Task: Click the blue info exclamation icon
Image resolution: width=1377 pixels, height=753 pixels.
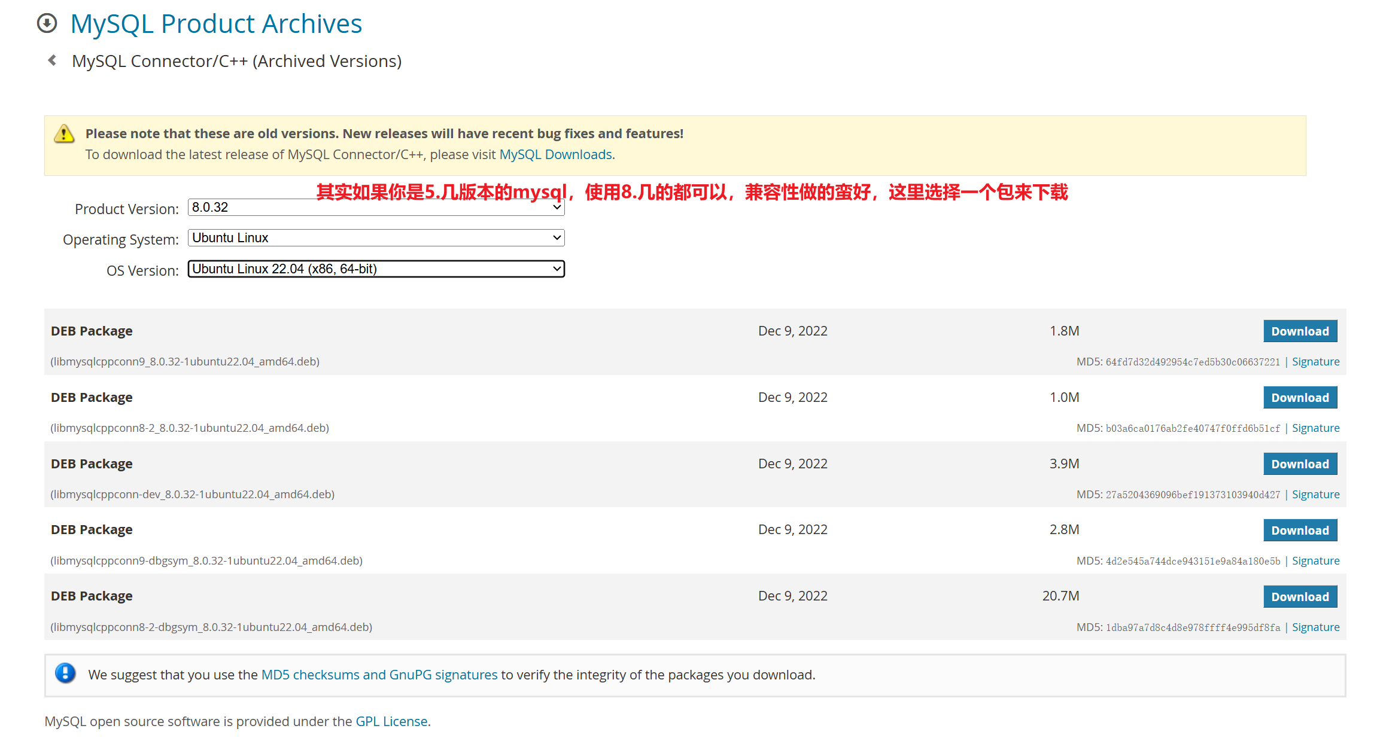Action: (65, 673)
